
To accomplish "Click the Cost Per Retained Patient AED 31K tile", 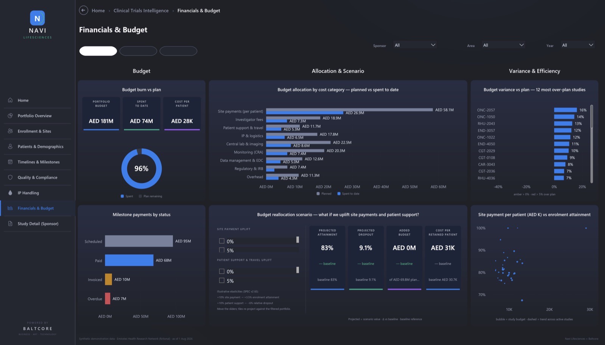I will pos(443,258).
